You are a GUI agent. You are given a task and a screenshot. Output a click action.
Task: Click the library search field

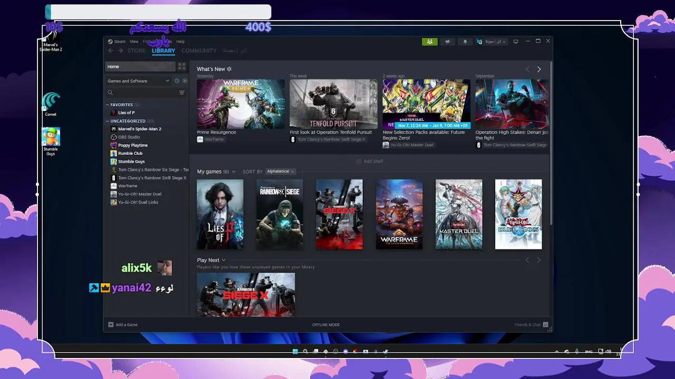tap(142, 93)
